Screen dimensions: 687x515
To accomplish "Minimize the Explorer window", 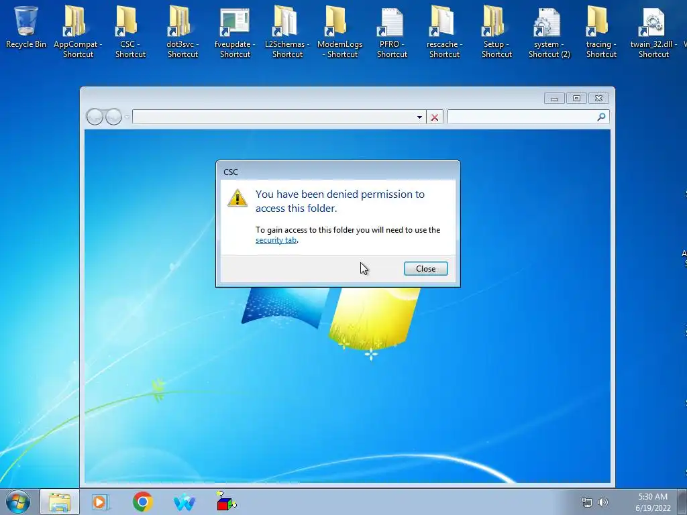I will coord(554,99).
